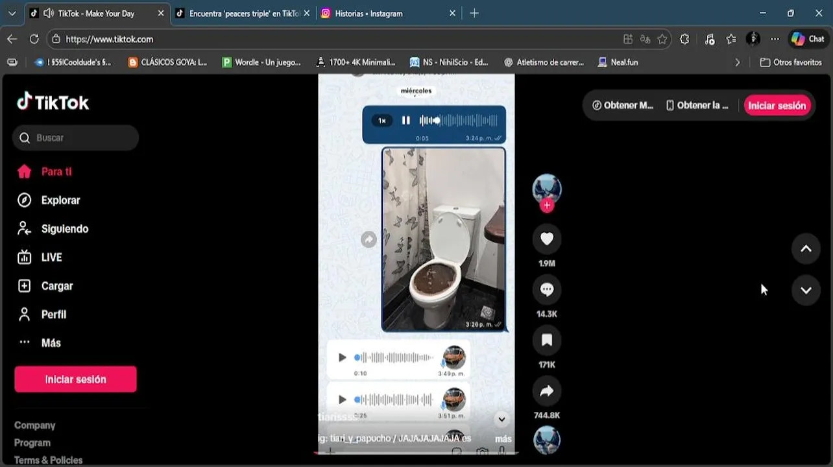Open Siguiendo page
833x467 pixels.
(53, 229)
